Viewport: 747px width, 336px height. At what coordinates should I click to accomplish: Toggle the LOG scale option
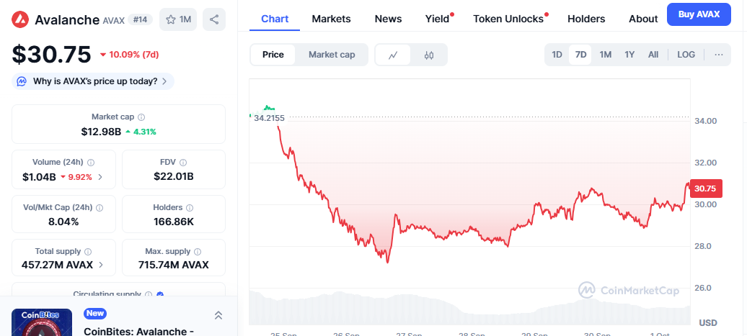point(686,55)
